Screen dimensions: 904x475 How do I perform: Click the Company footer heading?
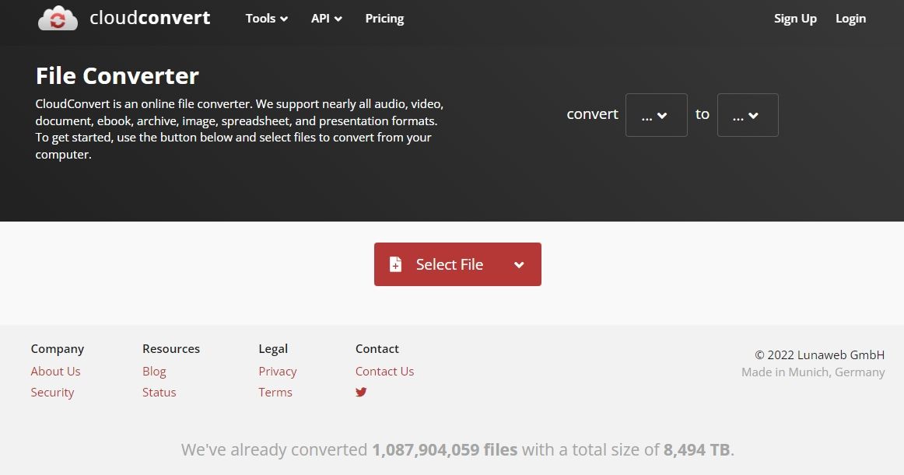pyautogui.click(x=57, y=349)
